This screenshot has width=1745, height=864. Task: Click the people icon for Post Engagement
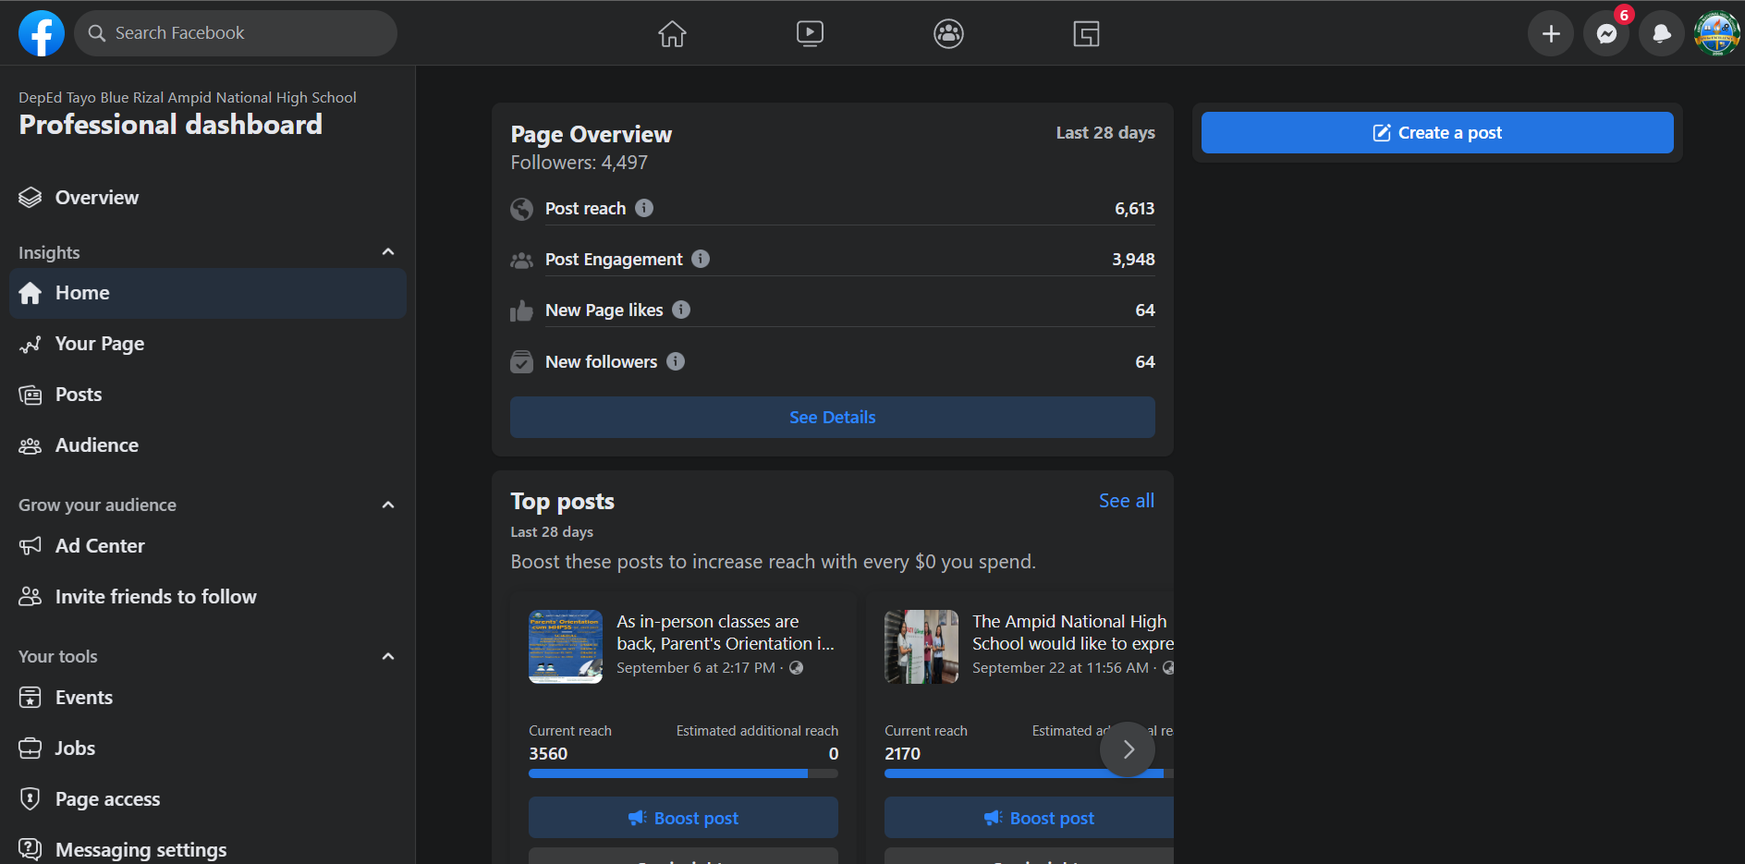pos(521,261)
